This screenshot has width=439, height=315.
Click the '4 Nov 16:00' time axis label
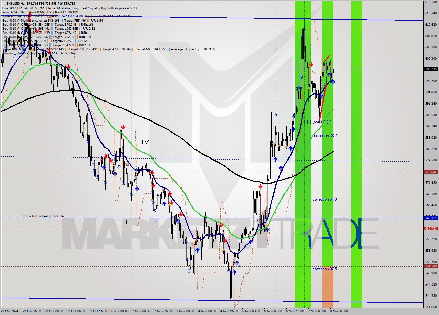click(229, 311)
